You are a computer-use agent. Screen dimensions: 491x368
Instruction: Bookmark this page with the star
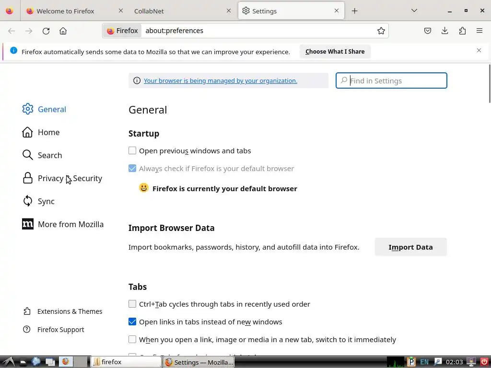tap(381, 31)
